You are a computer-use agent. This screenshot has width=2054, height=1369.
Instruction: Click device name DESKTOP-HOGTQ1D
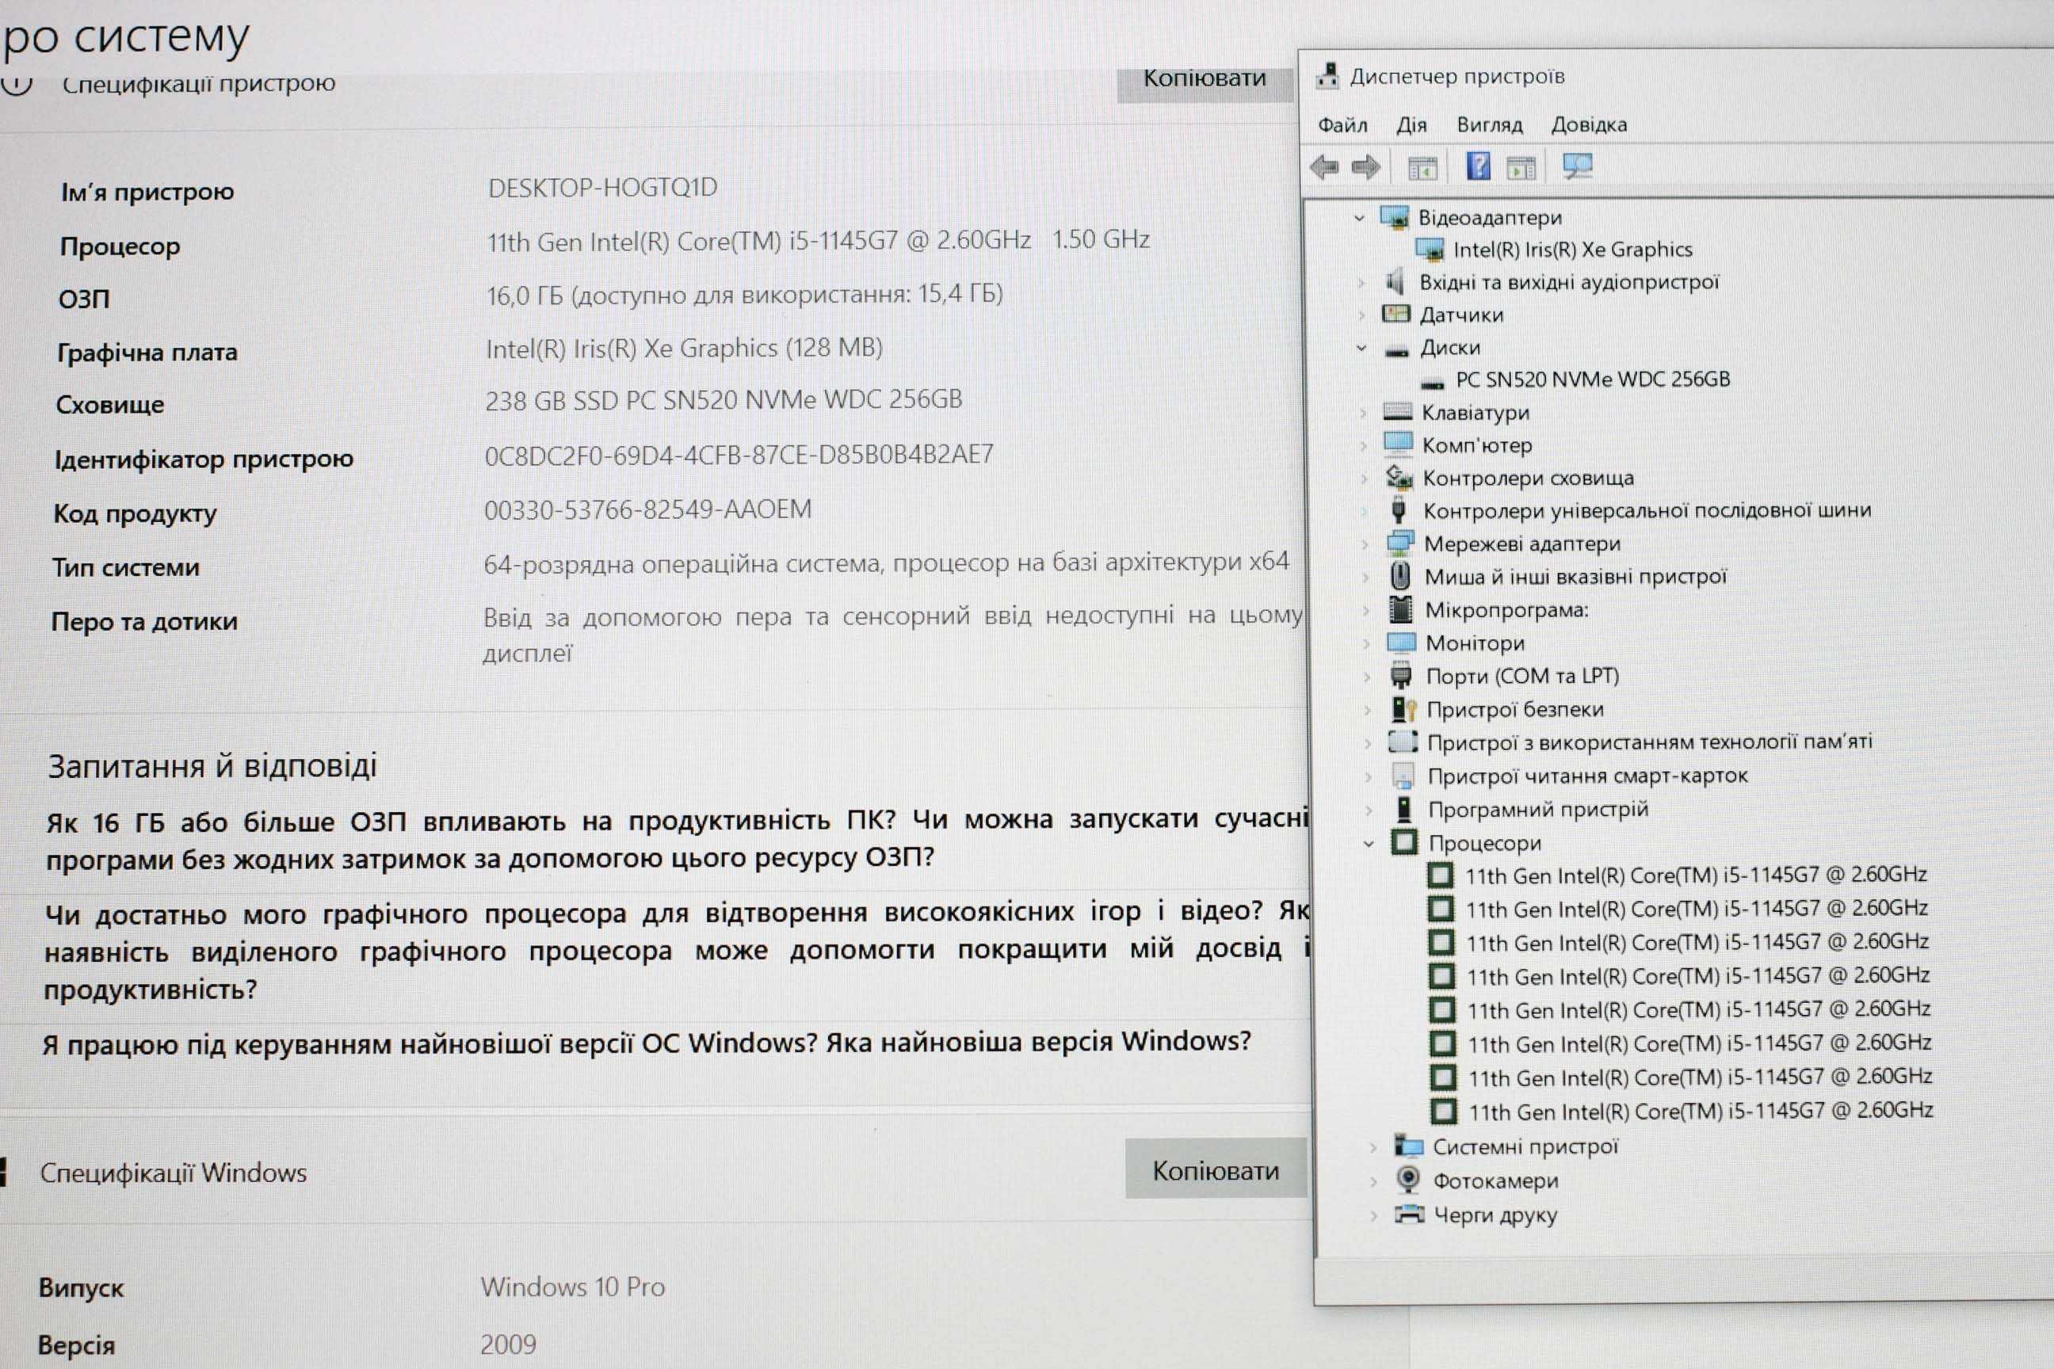tap(602, 188)
